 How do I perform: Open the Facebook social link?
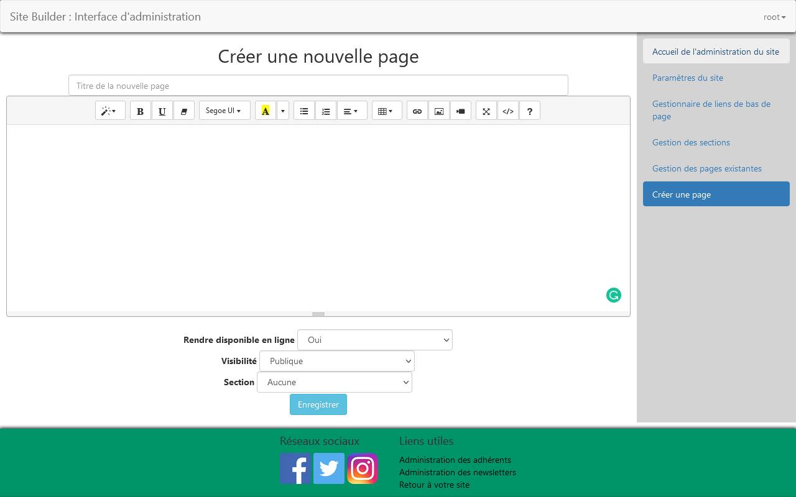(x=295, y=468)
